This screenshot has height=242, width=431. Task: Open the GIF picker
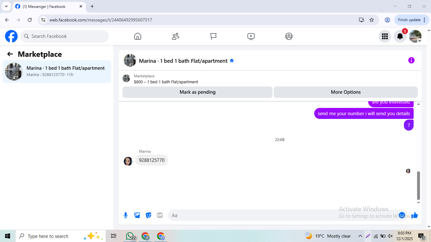(160, 215)
